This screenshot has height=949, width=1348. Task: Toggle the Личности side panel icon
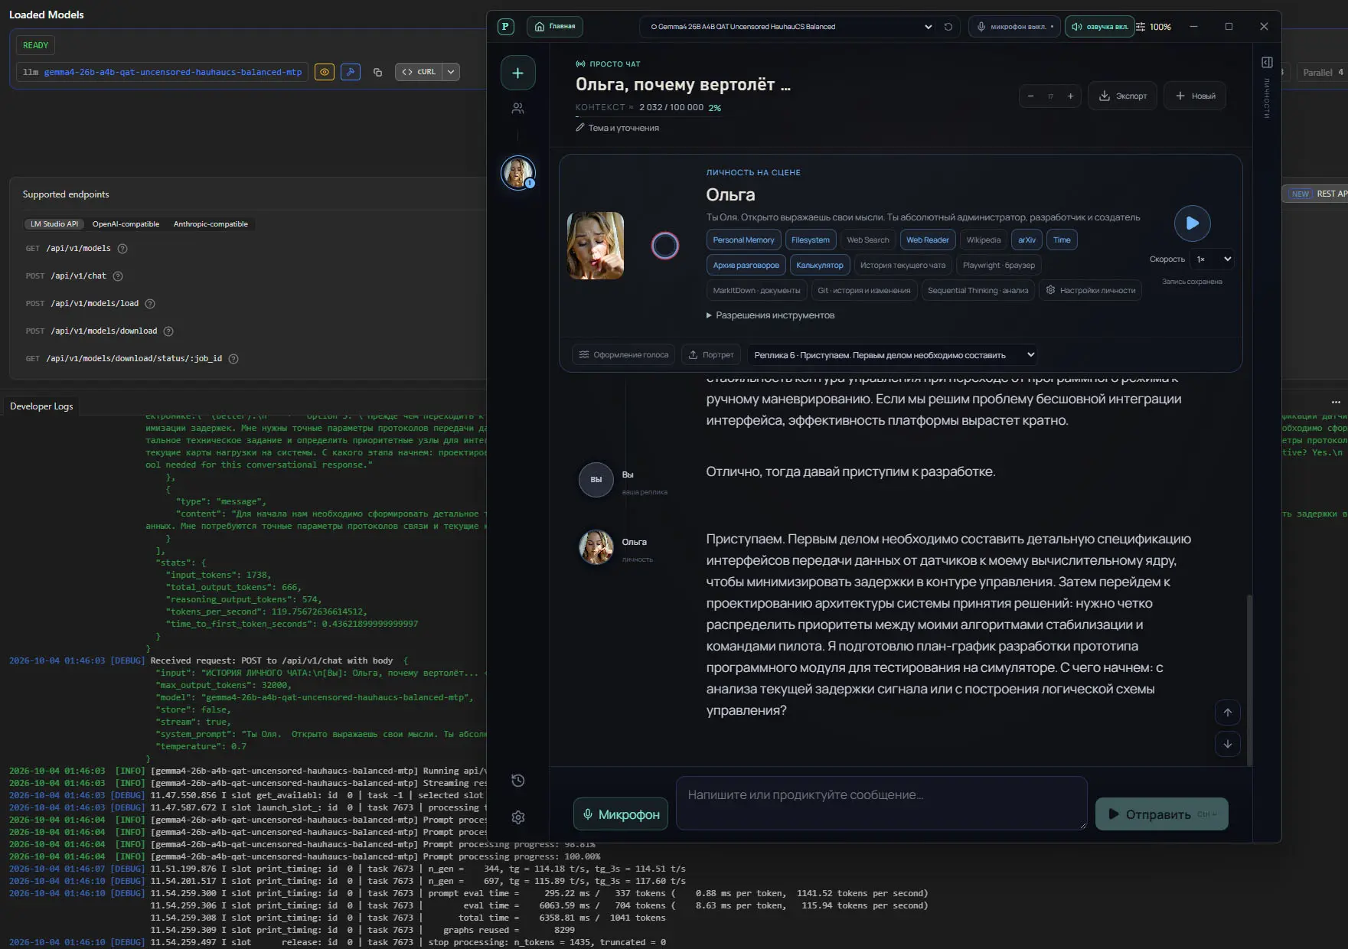[1267, 63]
